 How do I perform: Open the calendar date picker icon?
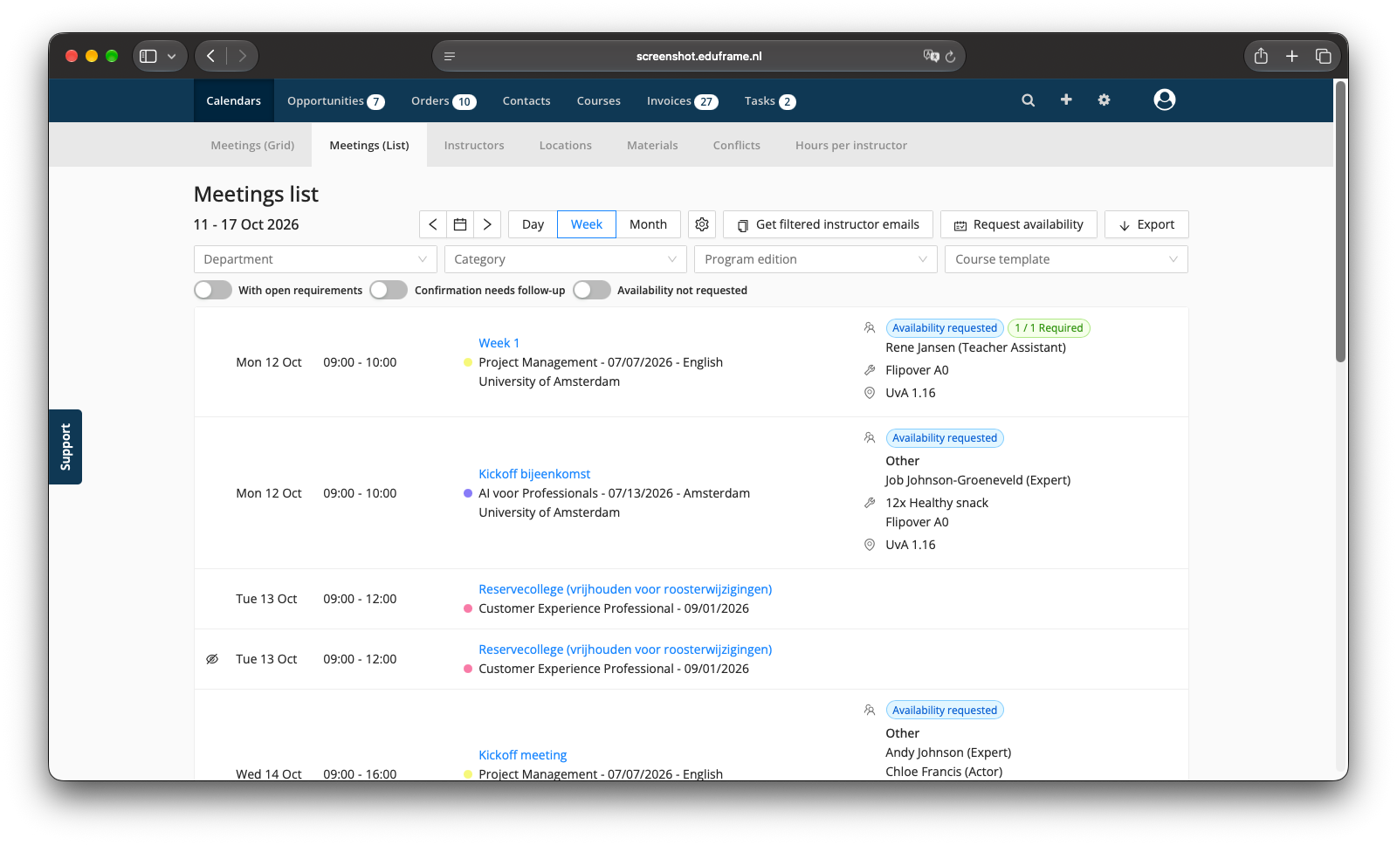coord(460,224)
